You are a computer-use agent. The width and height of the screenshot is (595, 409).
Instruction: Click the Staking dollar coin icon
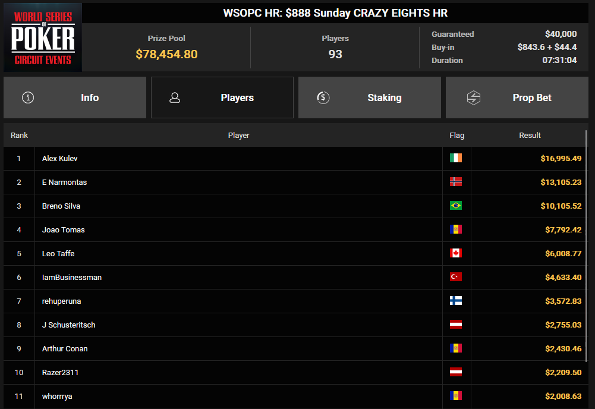click(323, 97)
